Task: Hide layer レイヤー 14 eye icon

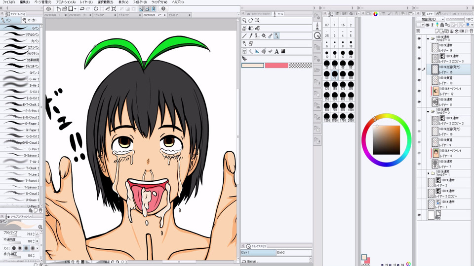Action: pyautogui.click(x=419, y=48)
